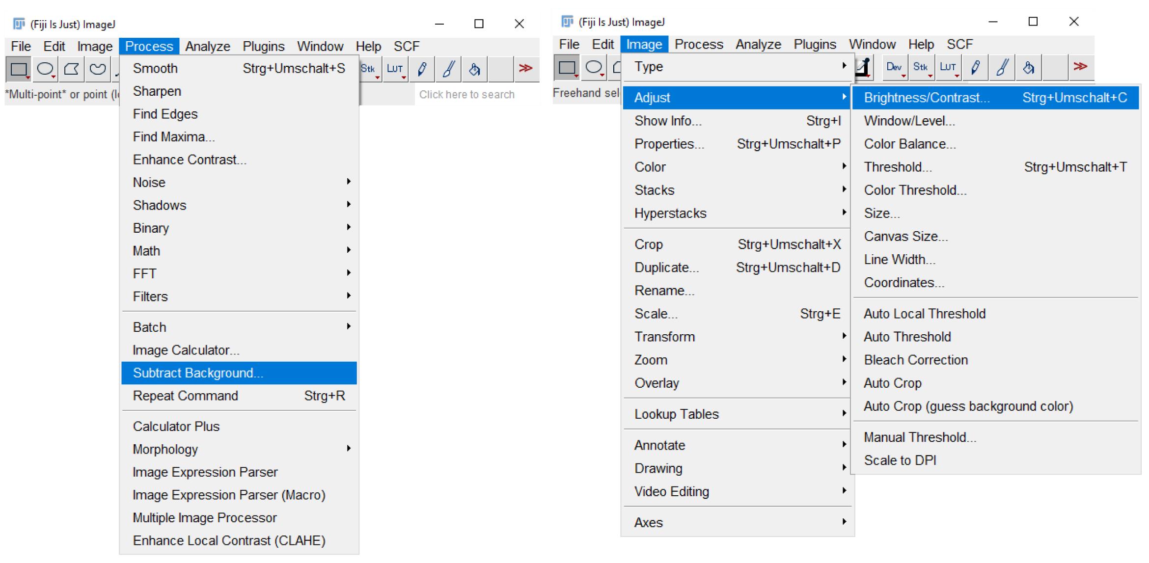Viewport: 1149px width, 563px height.
Task: Select Polygon selection tool in Process-menu window
Action: pyautogui.click(x=72, y=69)
